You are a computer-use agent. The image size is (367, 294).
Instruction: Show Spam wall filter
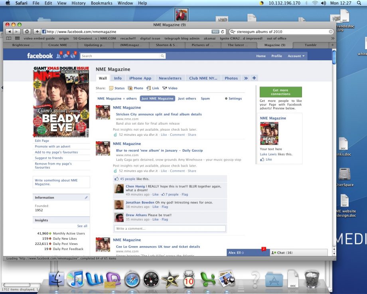click(205, 99)
